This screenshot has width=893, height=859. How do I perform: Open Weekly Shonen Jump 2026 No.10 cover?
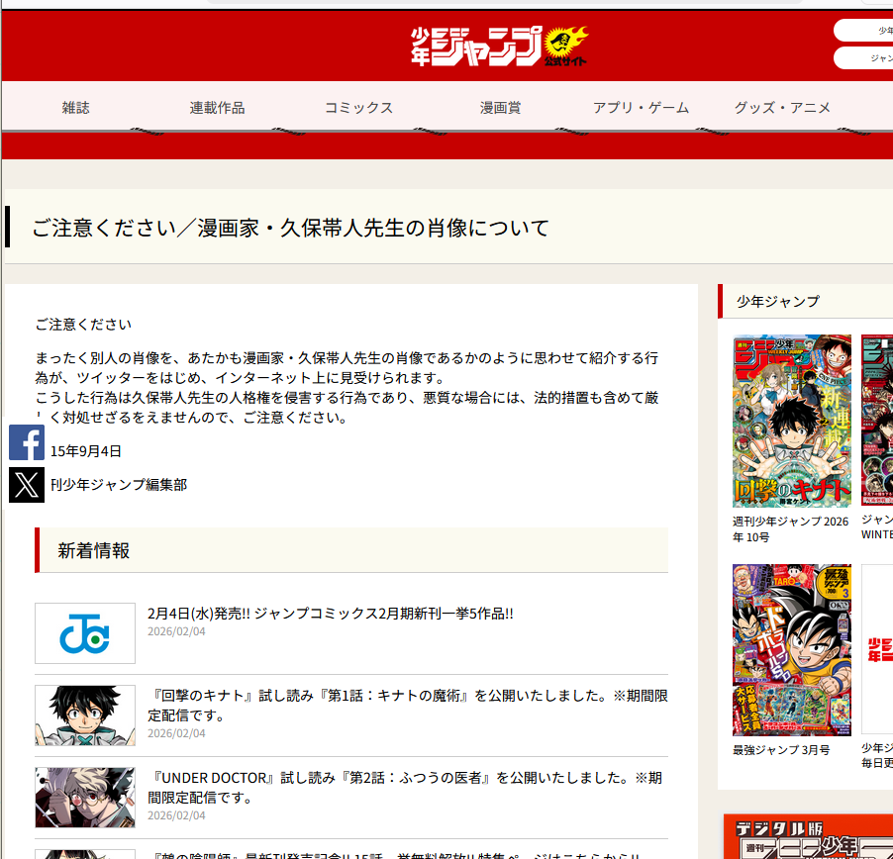[x=791, y=421]
